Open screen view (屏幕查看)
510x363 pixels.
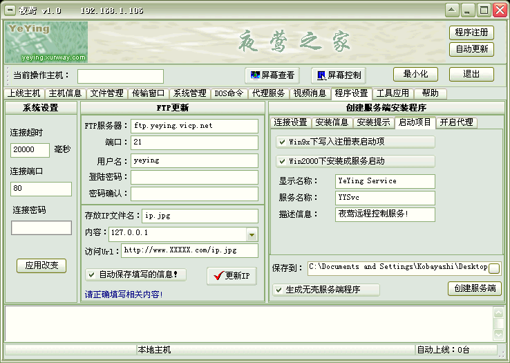tap(273, 75)
